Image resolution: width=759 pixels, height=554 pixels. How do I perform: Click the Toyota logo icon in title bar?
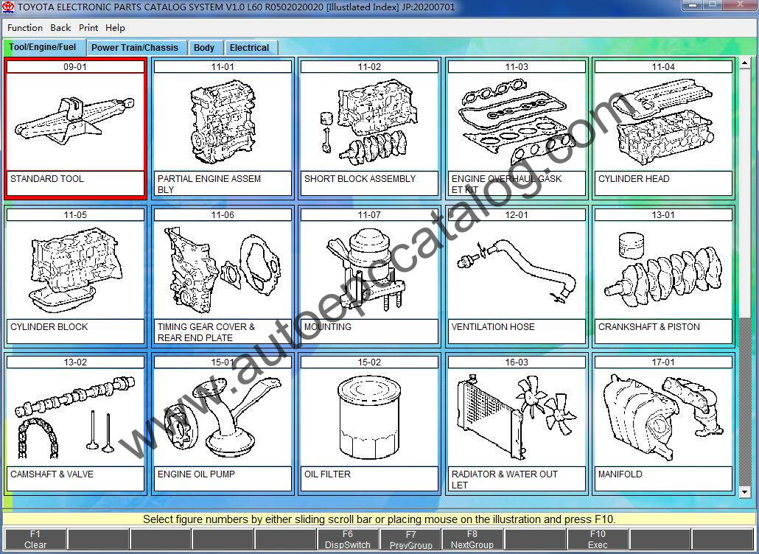click(x=9, y=7)
